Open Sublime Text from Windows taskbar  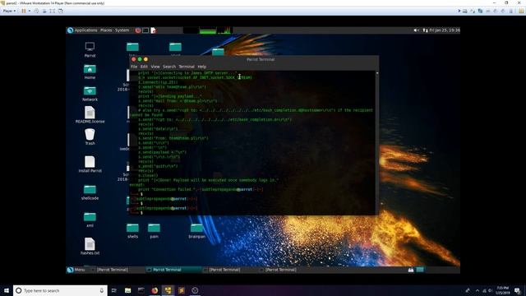[182, 290]
